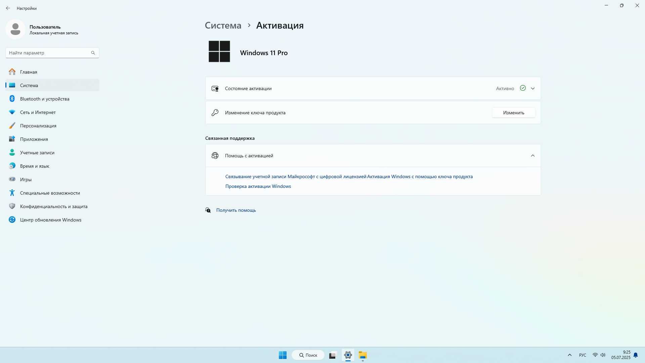Open Центр обновления Windows

coord(52,219)
